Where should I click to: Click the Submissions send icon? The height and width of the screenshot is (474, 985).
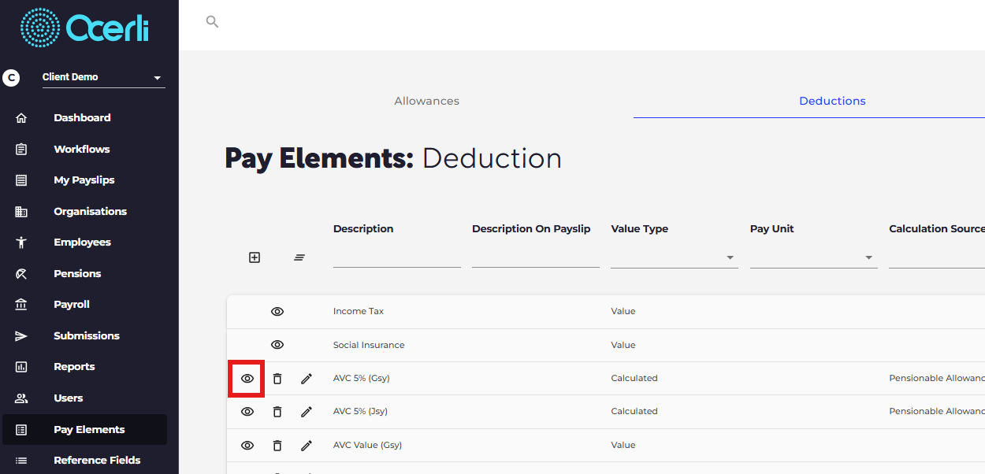21,336
